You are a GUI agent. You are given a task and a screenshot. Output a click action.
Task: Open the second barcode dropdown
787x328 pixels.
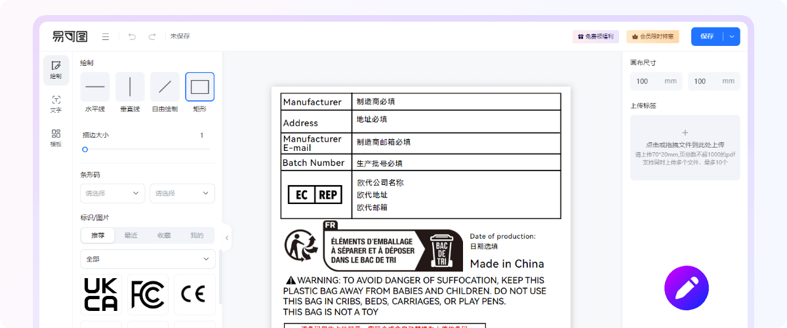pyautogui.click(x=182, y=194)
